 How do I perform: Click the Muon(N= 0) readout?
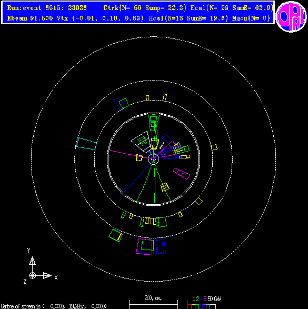point(251,18)
